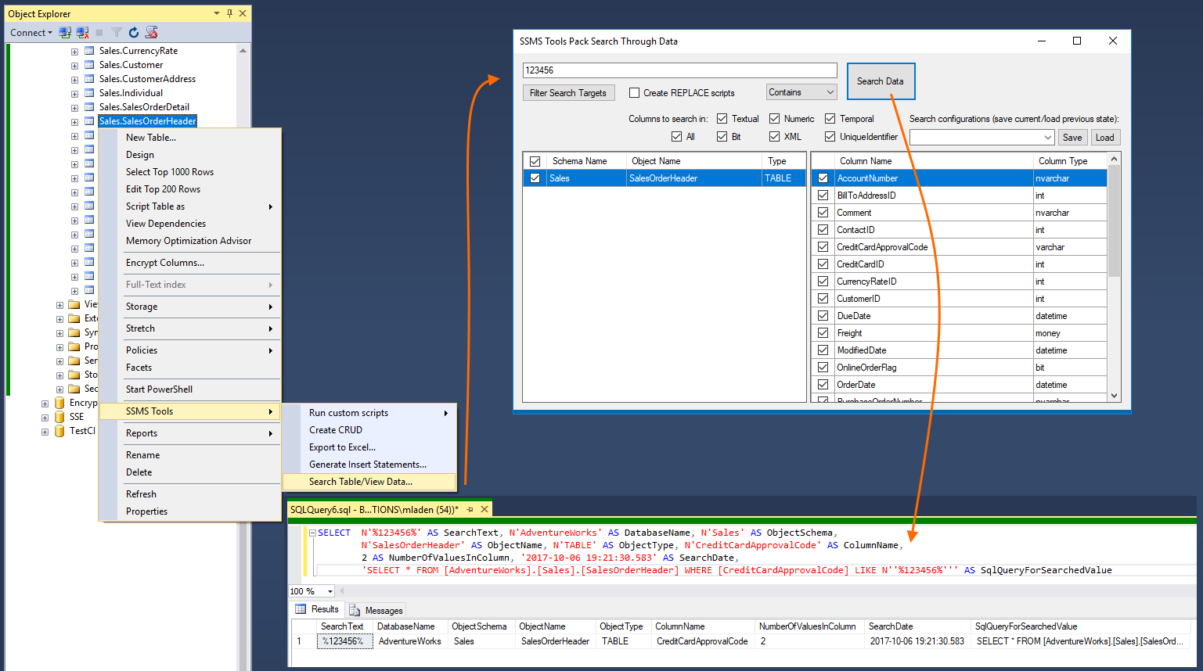Screen dimensions: 1203x671
Task: Open the Script Table as submenu
Action: [x=189, y=206]
